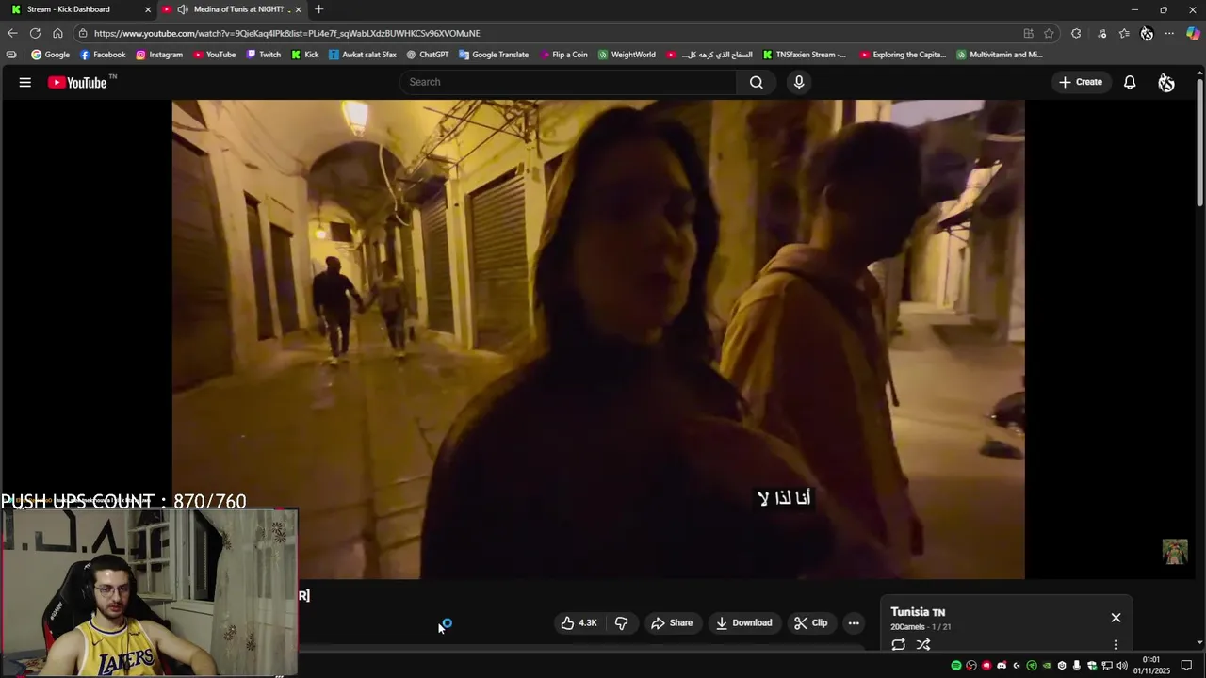Screen dimensions: 1206x678
Task: Open the WeightWorld bookmark
Action: point(627,55)
